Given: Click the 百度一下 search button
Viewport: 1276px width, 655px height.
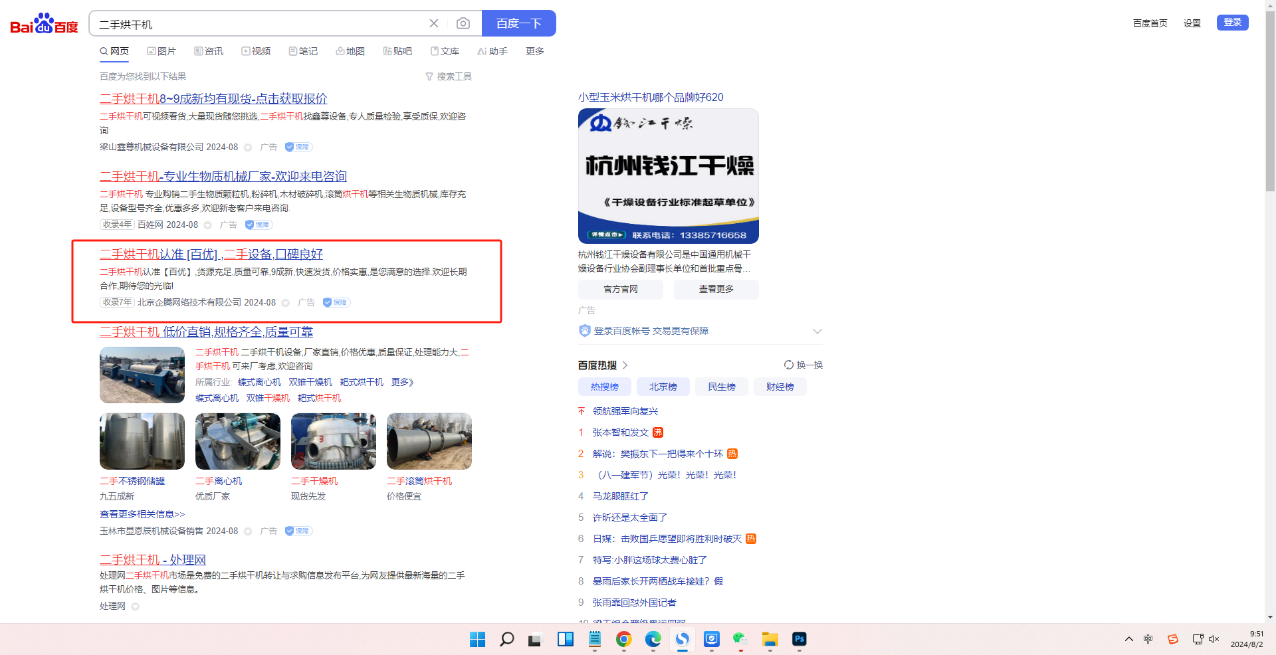Looking at the screenshot, I should point(519,23).
